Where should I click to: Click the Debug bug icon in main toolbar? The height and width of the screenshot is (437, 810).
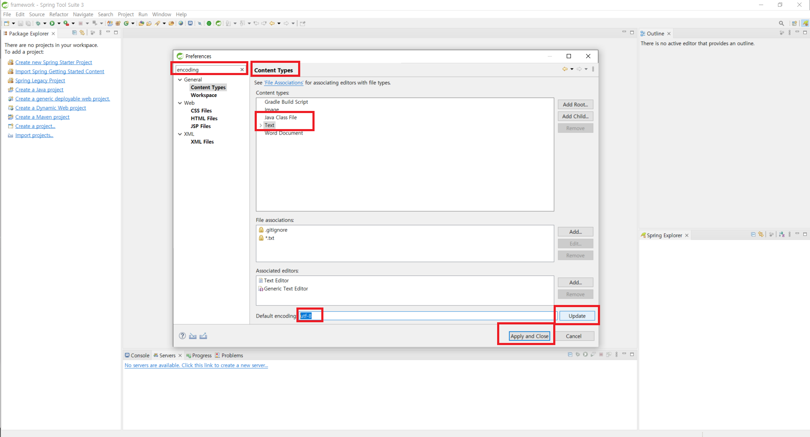[38, 24]
